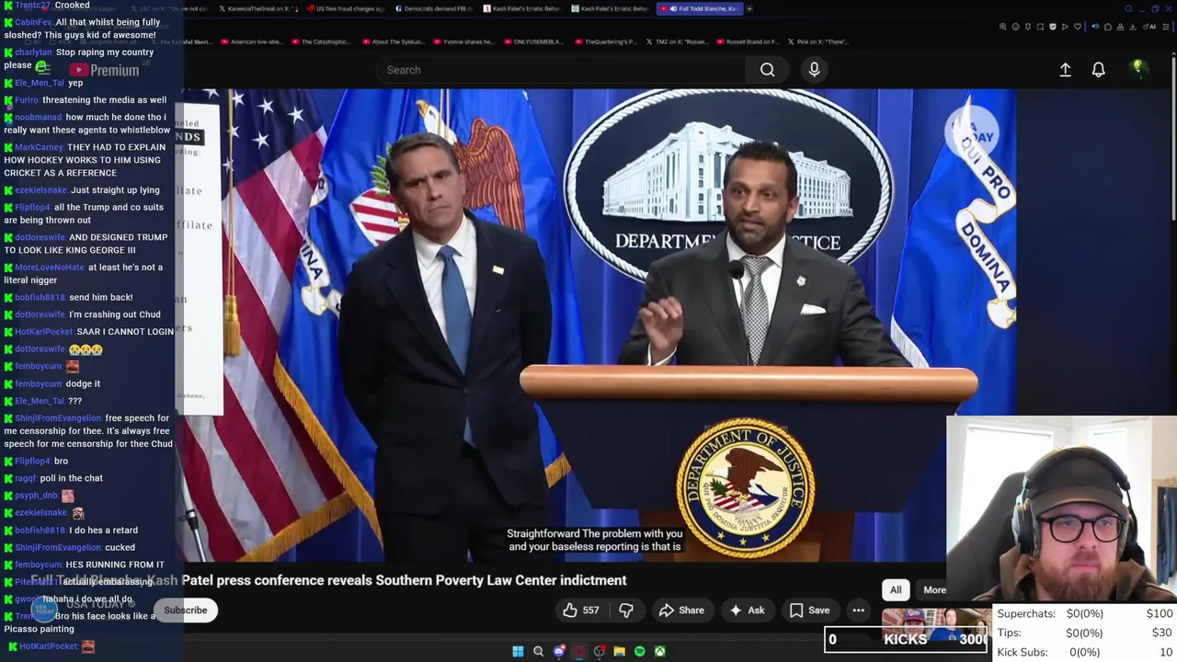The height and width of the screenshot is (662, 1177).
Task: Open taskbar search magnifier
Action: tap(539, 651)
